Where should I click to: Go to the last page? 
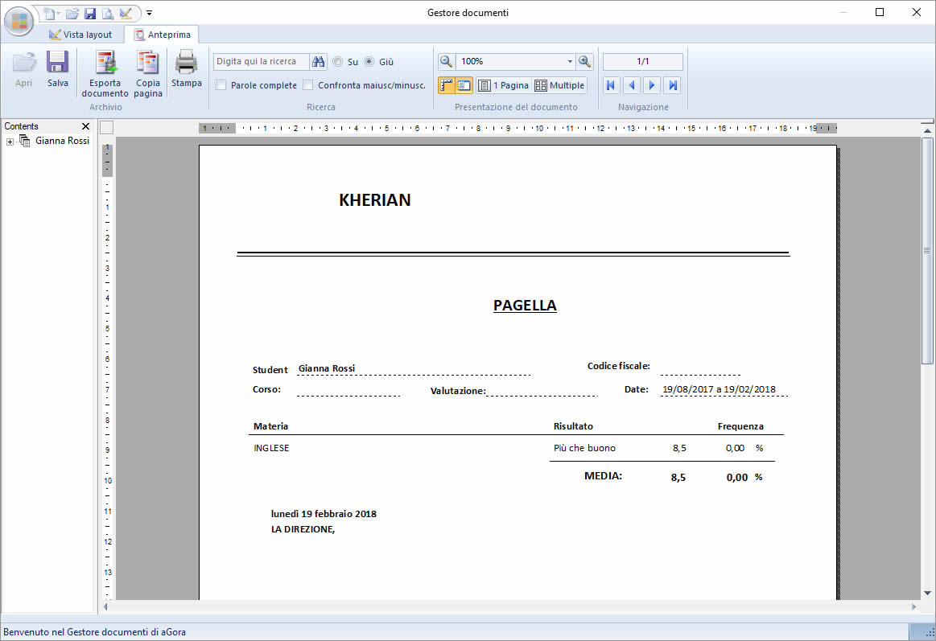pos(673,85)
